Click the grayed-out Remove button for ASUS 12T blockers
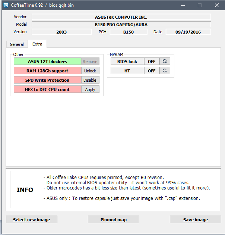 (x=90, y=62)
